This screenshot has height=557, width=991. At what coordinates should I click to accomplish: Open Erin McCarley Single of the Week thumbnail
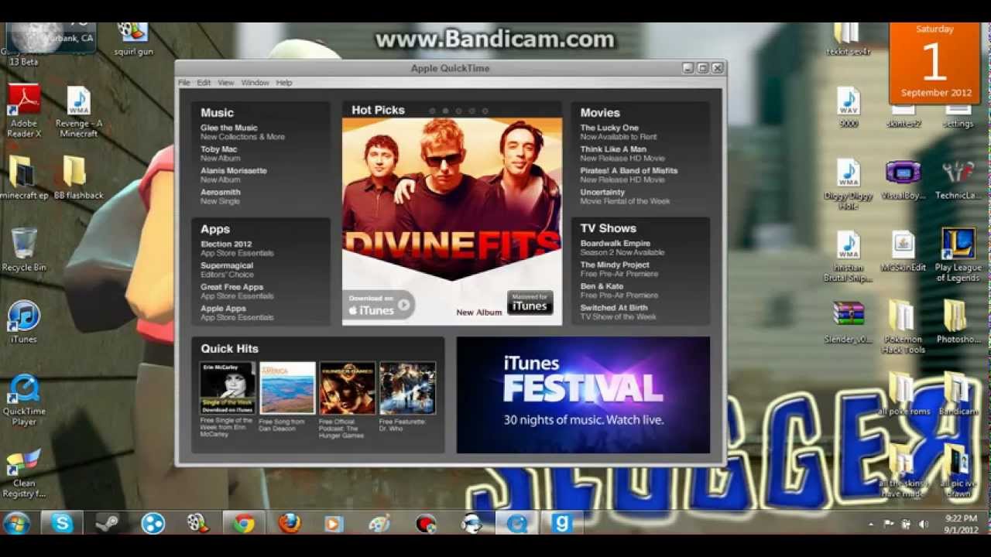(227, 388)
